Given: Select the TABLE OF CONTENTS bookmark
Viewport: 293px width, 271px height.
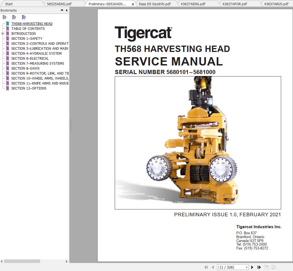Looking at the screenshot, I should (x=28, y=28).
